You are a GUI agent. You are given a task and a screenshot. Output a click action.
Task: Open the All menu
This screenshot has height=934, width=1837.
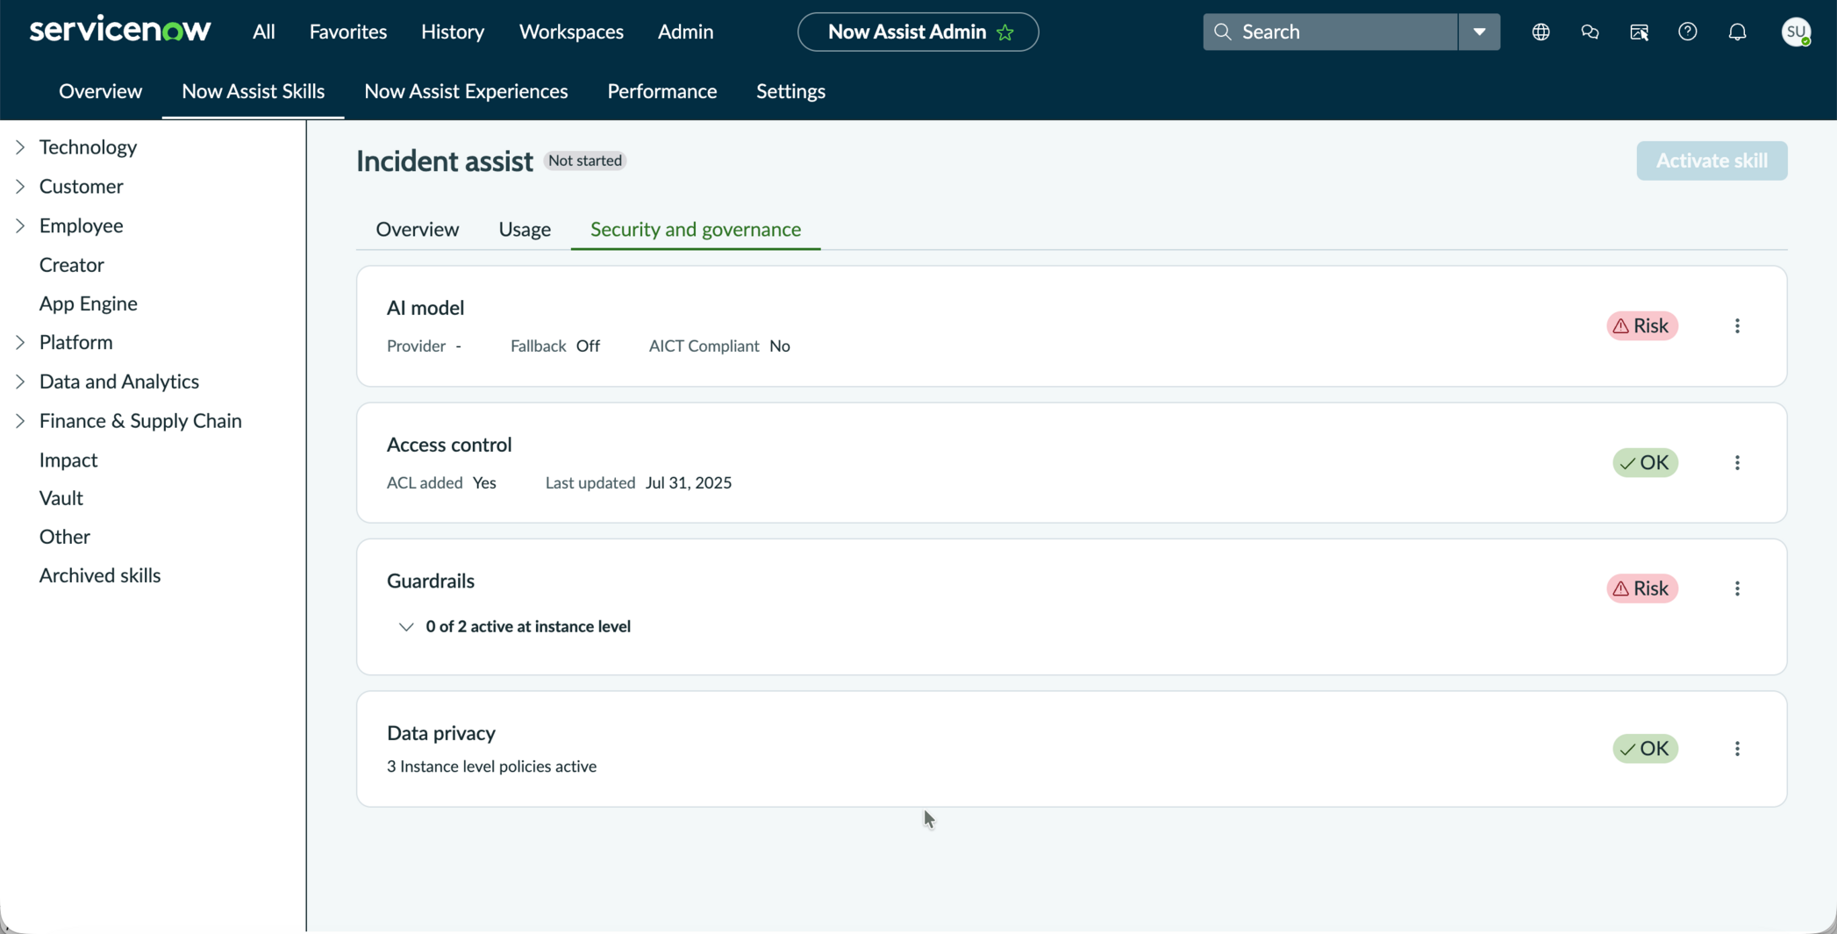coord(263,32)
